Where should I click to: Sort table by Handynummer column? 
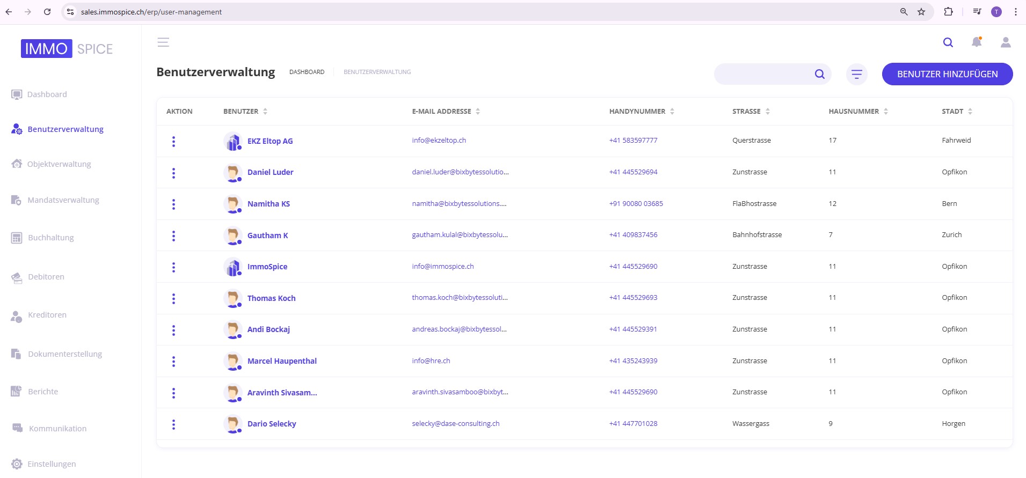click(672, 112)
